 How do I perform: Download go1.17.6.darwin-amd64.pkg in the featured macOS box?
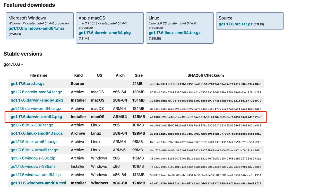(105, 33)
